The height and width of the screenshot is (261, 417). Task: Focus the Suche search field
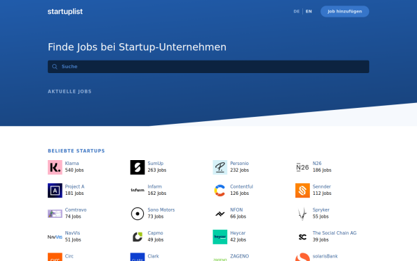coord(208,67)
